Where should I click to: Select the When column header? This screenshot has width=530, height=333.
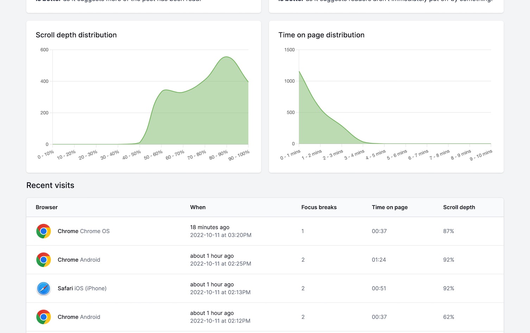(198, 207)
